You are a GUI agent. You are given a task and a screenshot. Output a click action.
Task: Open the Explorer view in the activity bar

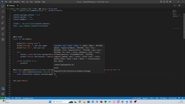[3, 6]
